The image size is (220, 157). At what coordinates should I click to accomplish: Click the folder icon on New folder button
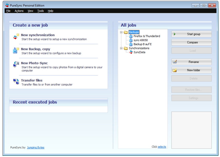175,70
